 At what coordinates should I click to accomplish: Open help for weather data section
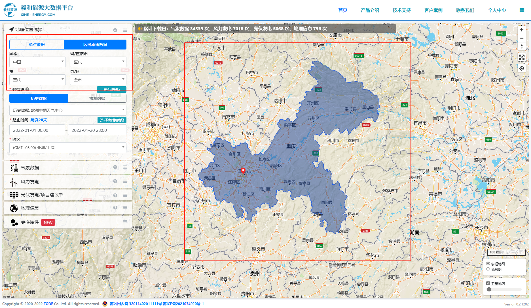tap(115, 167)
